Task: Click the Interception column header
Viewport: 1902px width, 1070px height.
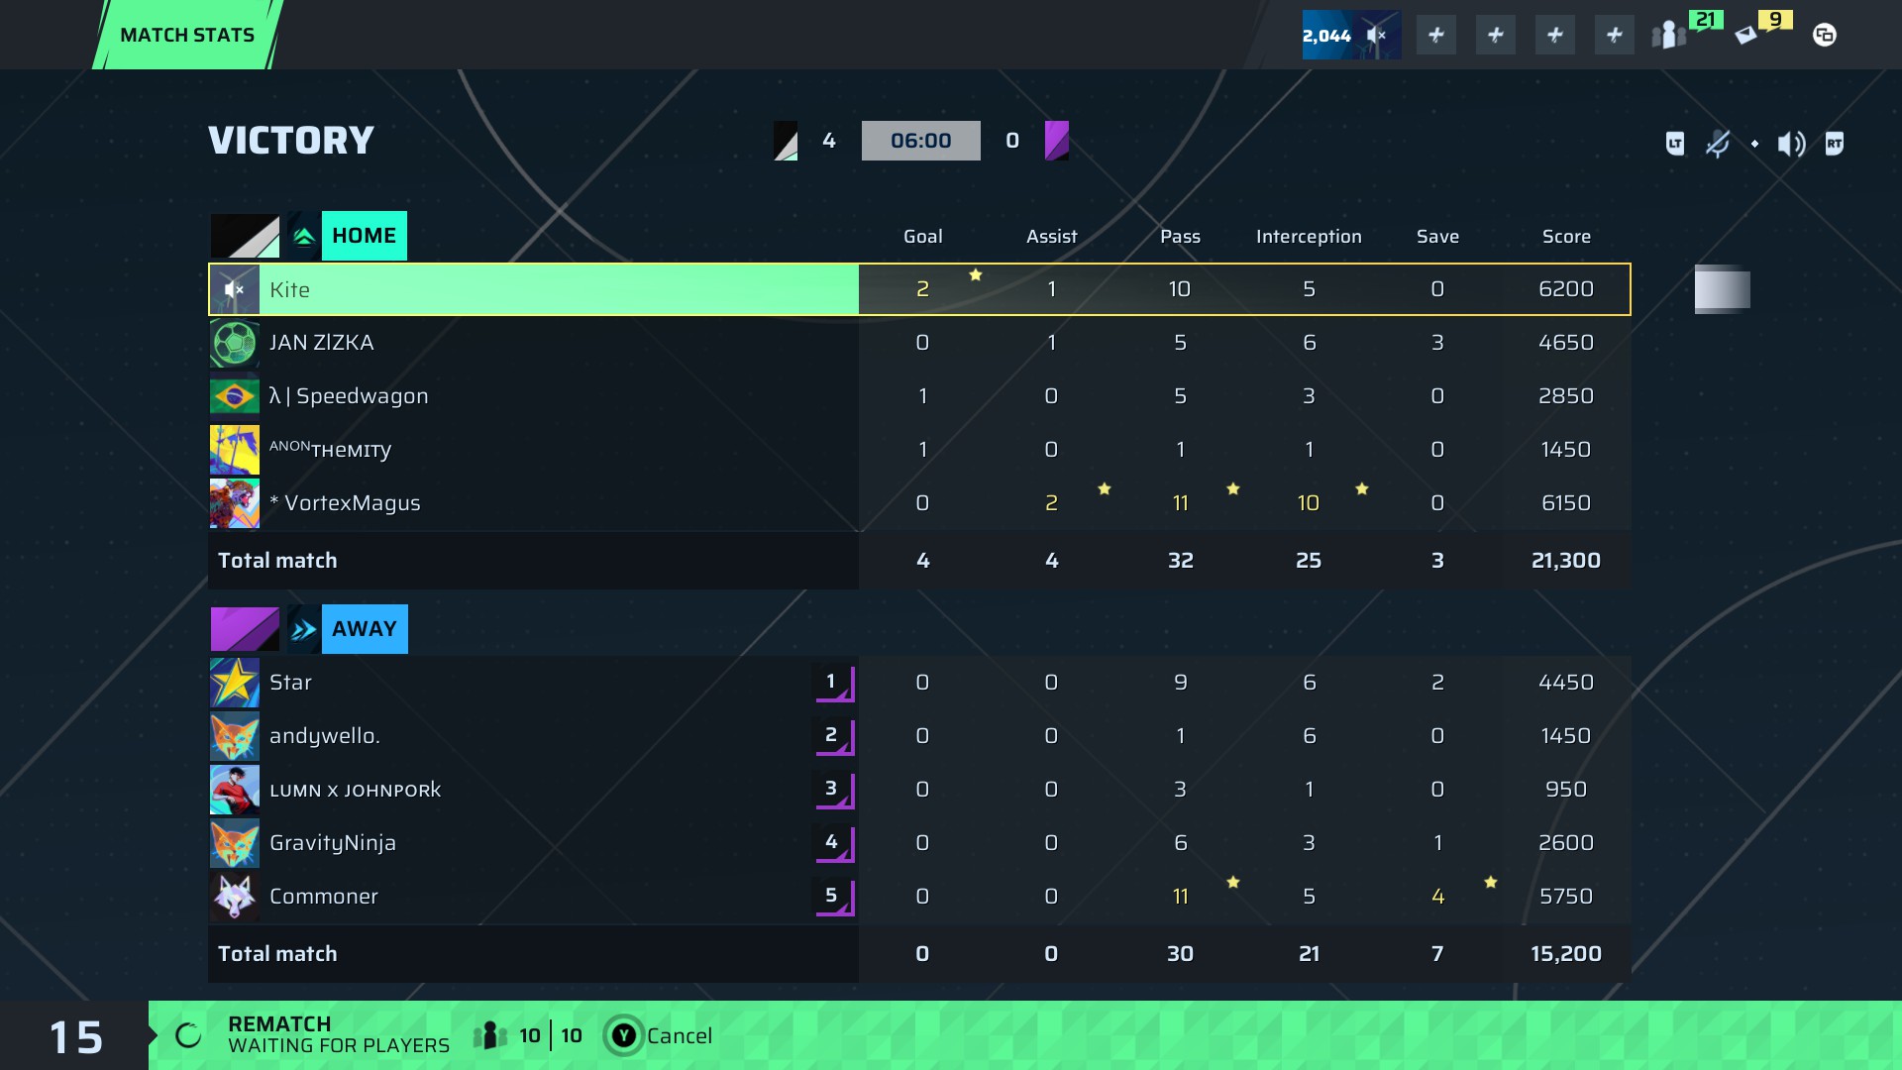Action: (1309, 237)
